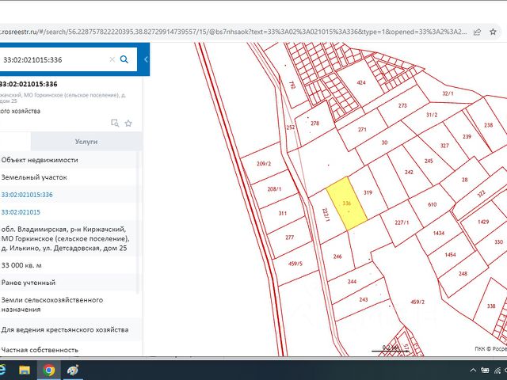Open Google Chrome from the taskbar
The width and height of the screenshot is (507, 380).
[x=48, y=370]
